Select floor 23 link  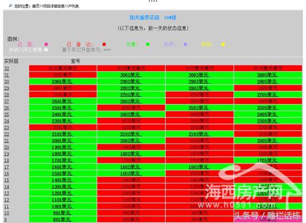(7, 127)
